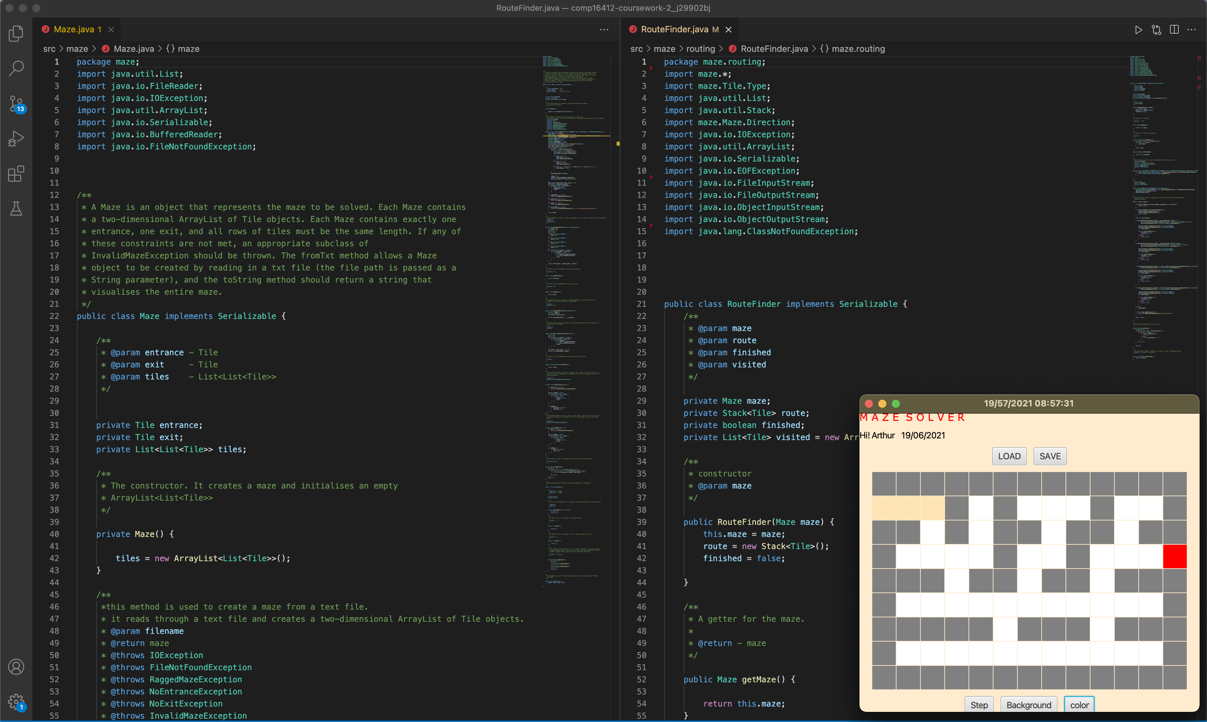Screen dimensions: 1207x722
Task: Open the Run and Debug view
Action: click(16, 139)
